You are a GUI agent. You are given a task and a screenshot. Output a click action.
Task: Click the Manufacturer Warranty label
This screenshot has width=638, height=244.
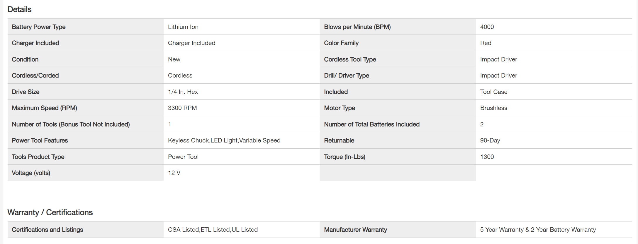[x=355, y=230]
